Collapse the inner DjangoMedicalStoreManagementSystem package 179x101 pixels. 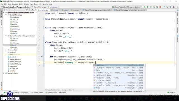(x=6, y=36)
